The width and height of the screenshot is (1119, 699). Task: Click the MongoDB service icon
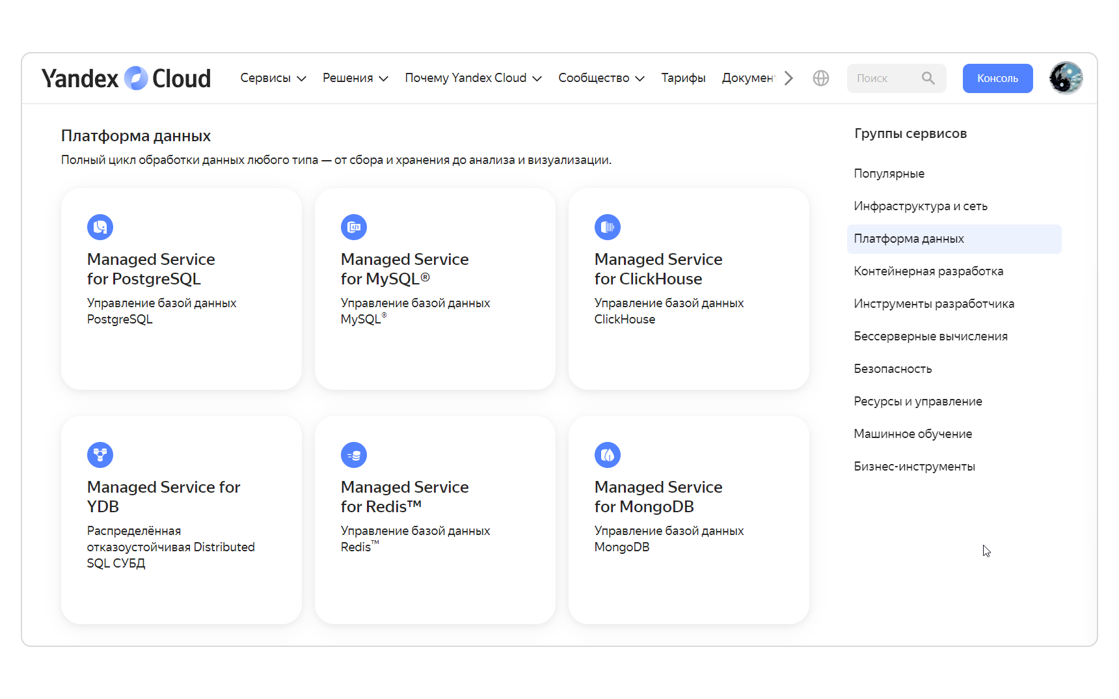pos(608,455)
